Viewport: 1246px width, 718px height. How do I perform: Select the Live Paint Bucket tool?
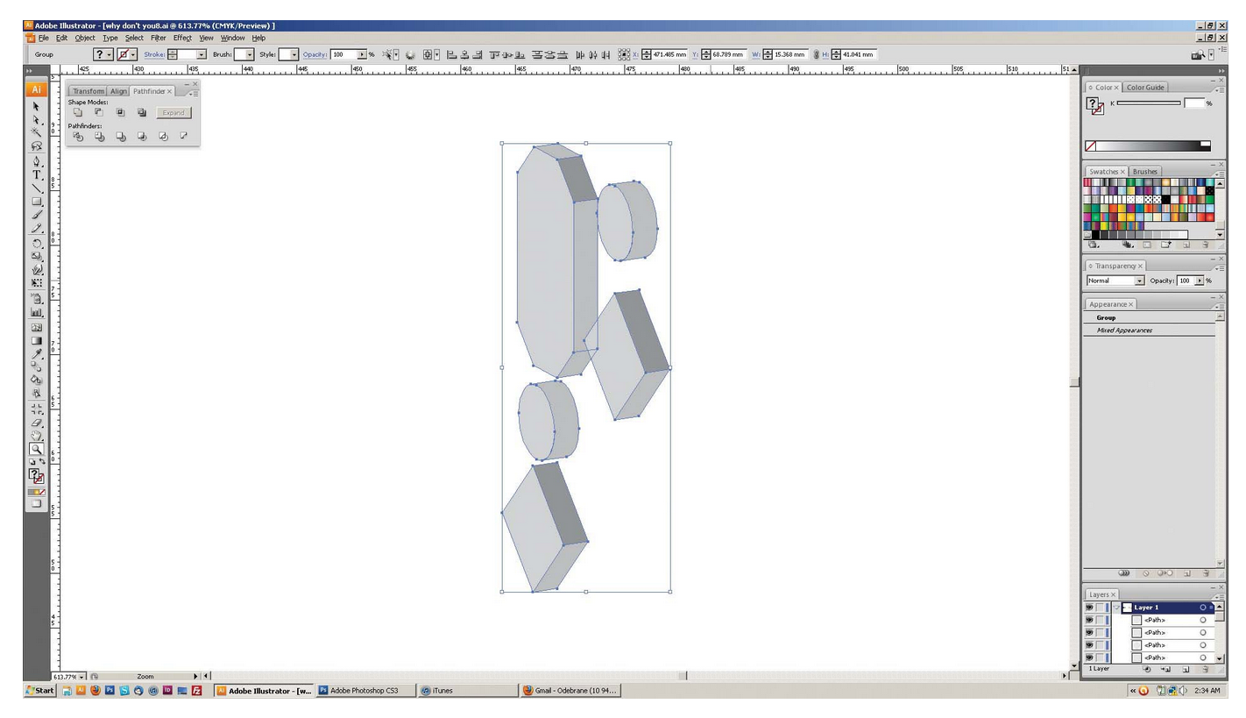pos(36,380)
